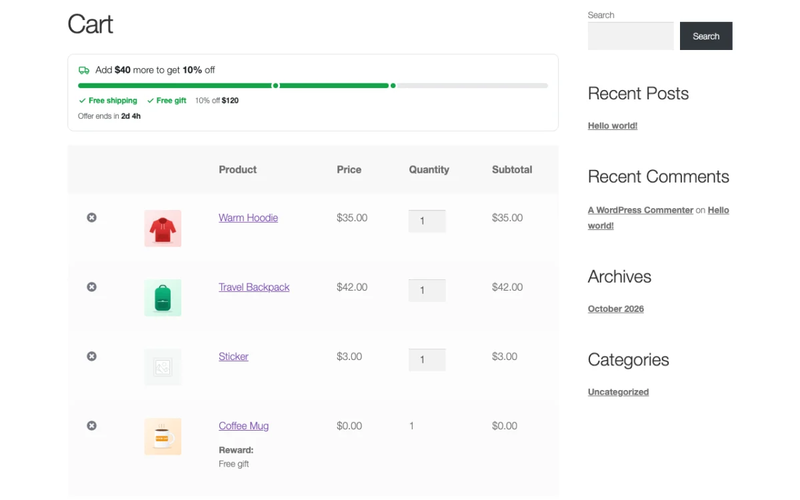Click the Coffee Mug subtotal $0.00

tap(505, 426)
